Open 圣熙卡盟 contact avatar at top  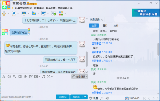[6, 5]
